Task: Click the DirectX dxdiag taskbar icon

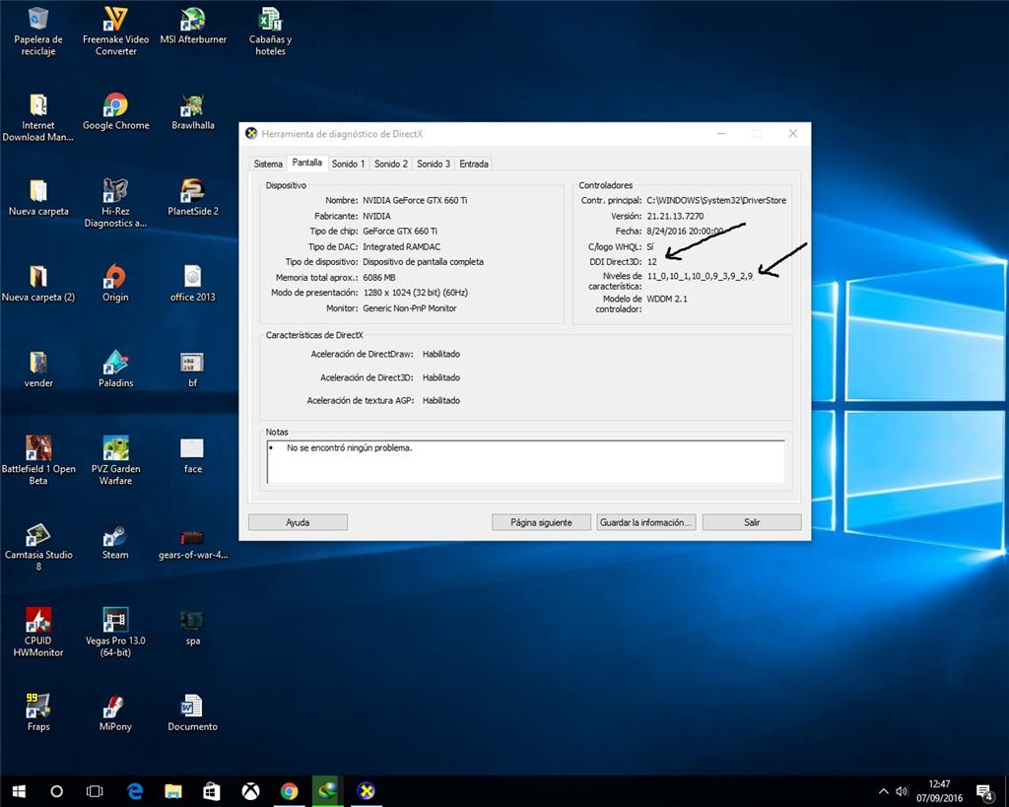Action: [367, 791]
